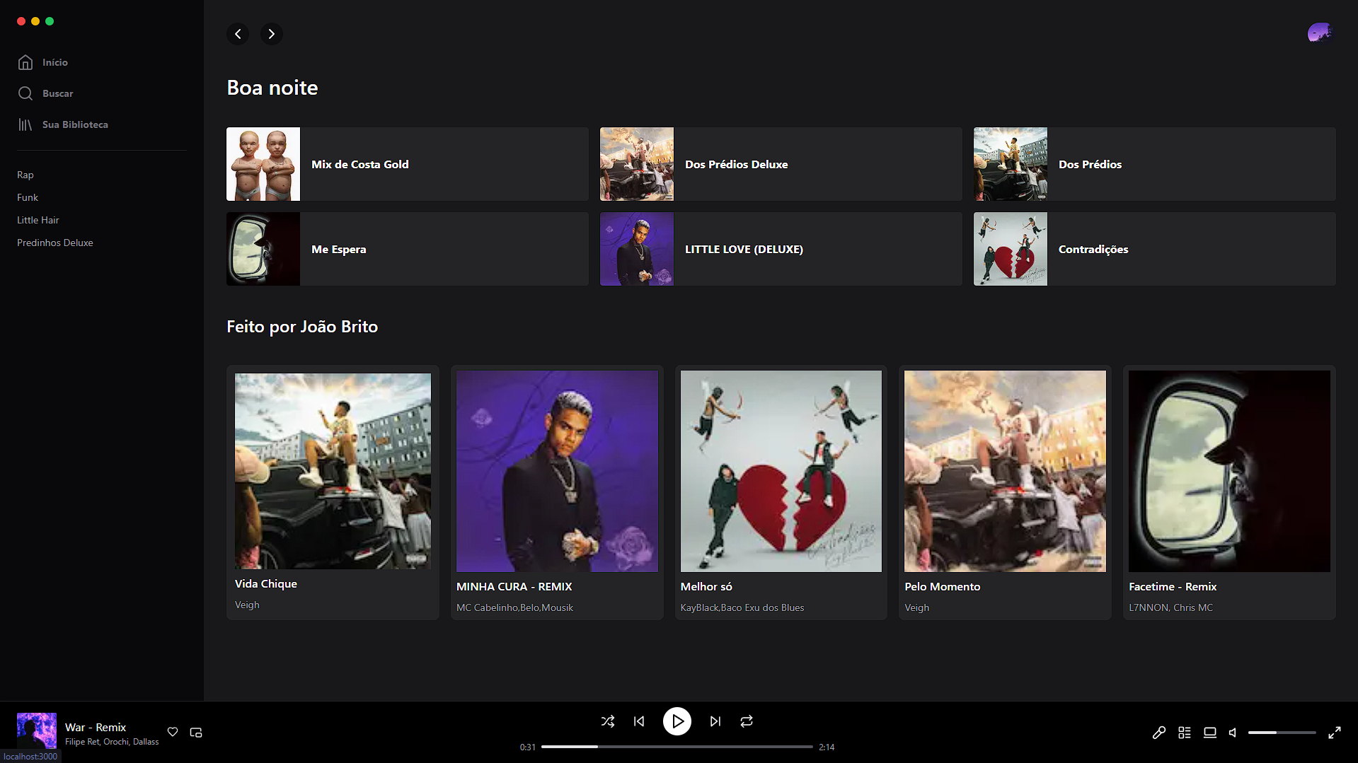The height and width of the screenshot is (763, 1358).
Task: Enter fullscreen mode with the expand icon
Action: coord(1336,733)
